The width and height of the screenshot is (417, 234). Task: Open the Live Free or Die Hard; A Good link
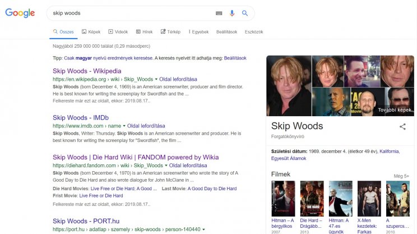[124, 189]
